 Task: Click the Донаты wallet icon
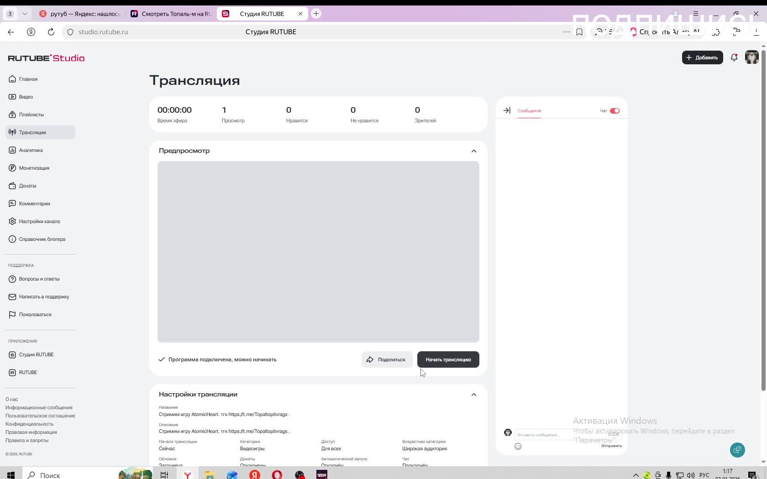click(x=12, y=186)
